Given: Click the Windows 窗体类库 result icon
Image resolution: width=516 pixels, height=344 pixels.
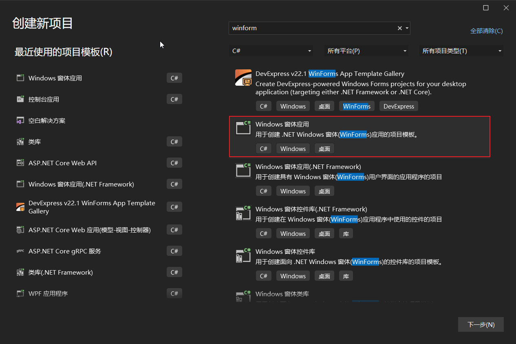Looking at the screenshot, I should [243, 296].
